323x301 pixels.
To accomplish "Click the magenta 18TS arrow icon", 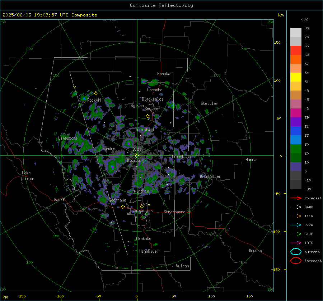I will click(x=296, y=243).
